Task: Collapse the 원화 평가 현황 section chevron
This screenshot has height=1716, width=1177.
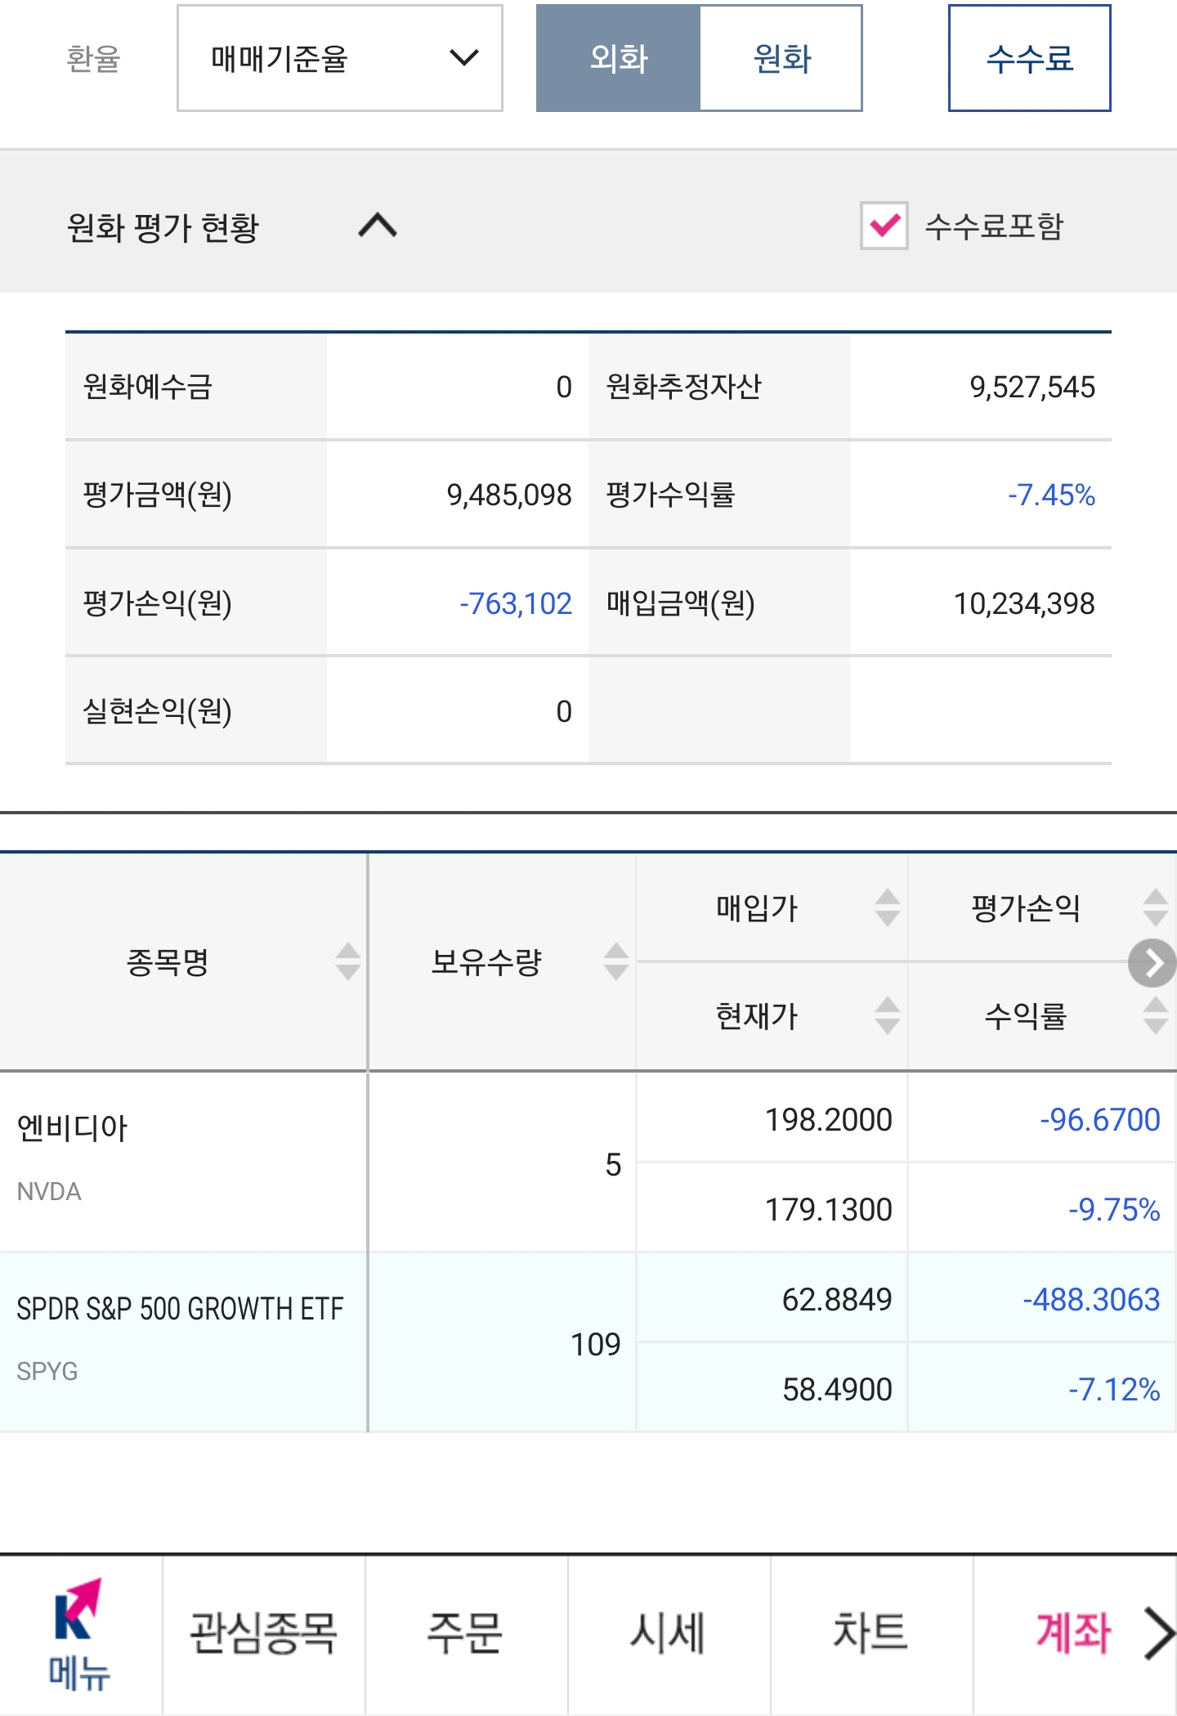Action: pyautogui.click(x=378, y=226)
